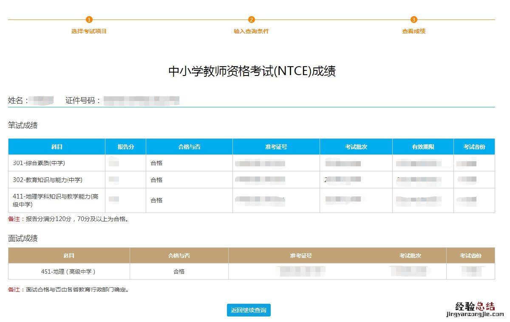
Task: Click the 笔试成绩 section heading
Action: click(x=23, y=126)
